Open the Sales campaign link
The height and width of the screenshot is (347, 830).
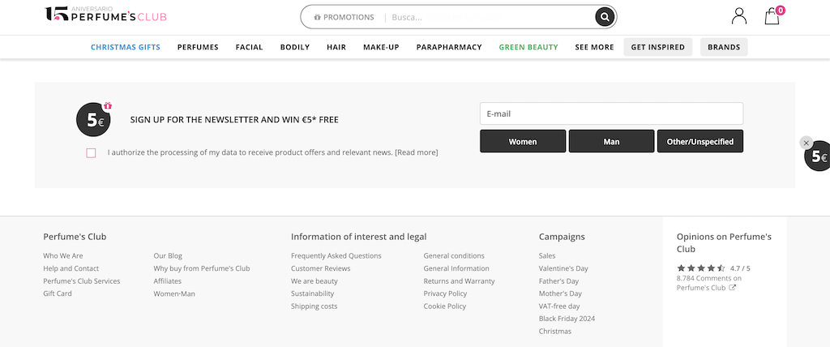(547, 256)
